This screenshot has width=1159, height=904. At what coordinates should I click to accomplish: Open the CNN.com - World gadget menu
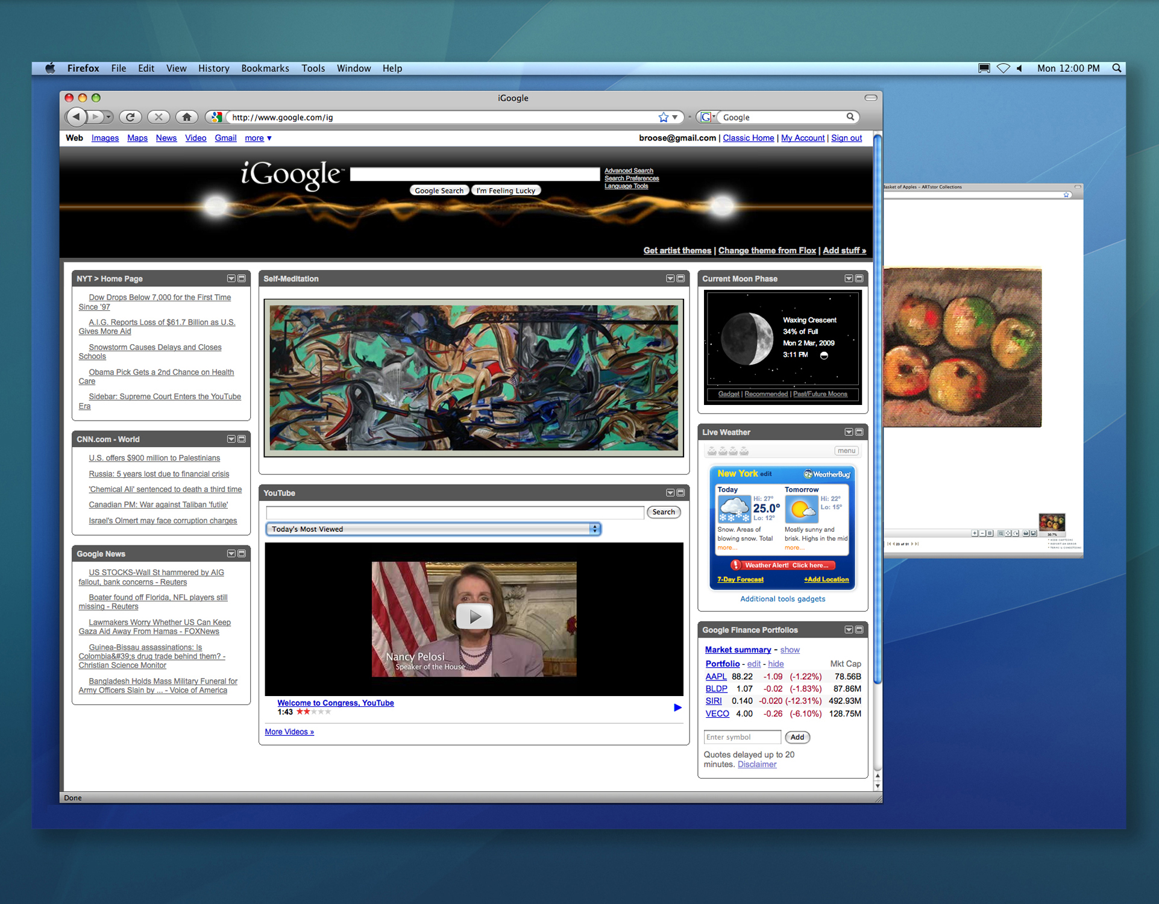pos(231,439)
